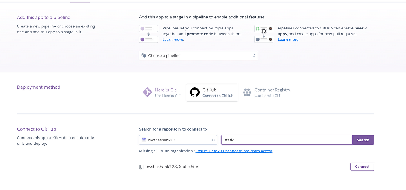Click Search for a repository to connect to label
The width and height of the screenshot is (406, 190).
pyautogui.click(x=173, y=129)
